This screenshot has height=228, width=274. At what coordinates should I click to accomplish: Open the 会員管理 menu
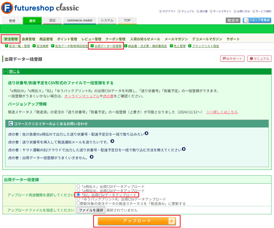coord(29,39)
